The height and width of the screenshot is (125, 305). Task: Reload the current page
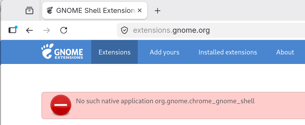pyautogui.click(x=64, y=30)
